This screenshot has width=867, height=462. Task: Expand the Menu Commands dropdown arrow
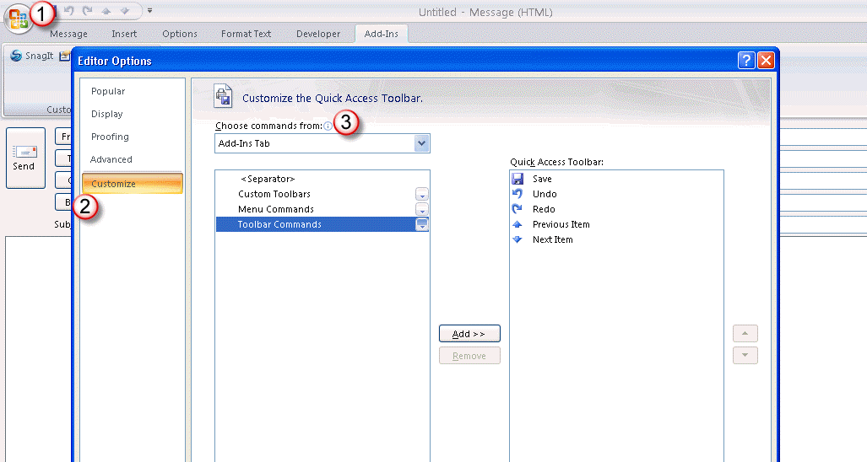[x=422, y=210]
